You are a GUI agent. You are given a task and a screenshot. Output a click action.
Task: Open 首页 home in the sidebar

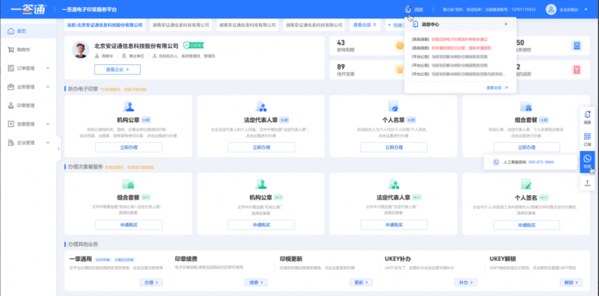28,31
